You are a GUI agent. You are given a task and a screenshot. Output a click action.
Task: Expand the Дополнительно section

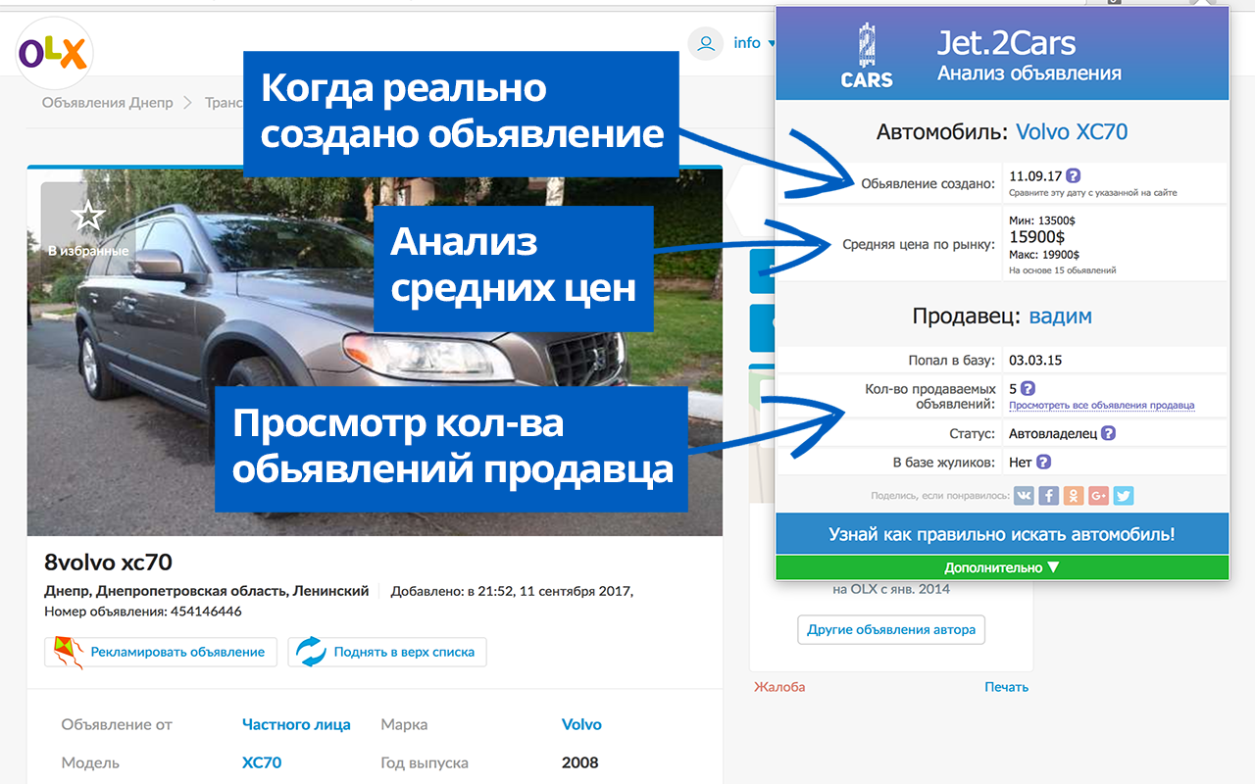[x=1002, y=567]
